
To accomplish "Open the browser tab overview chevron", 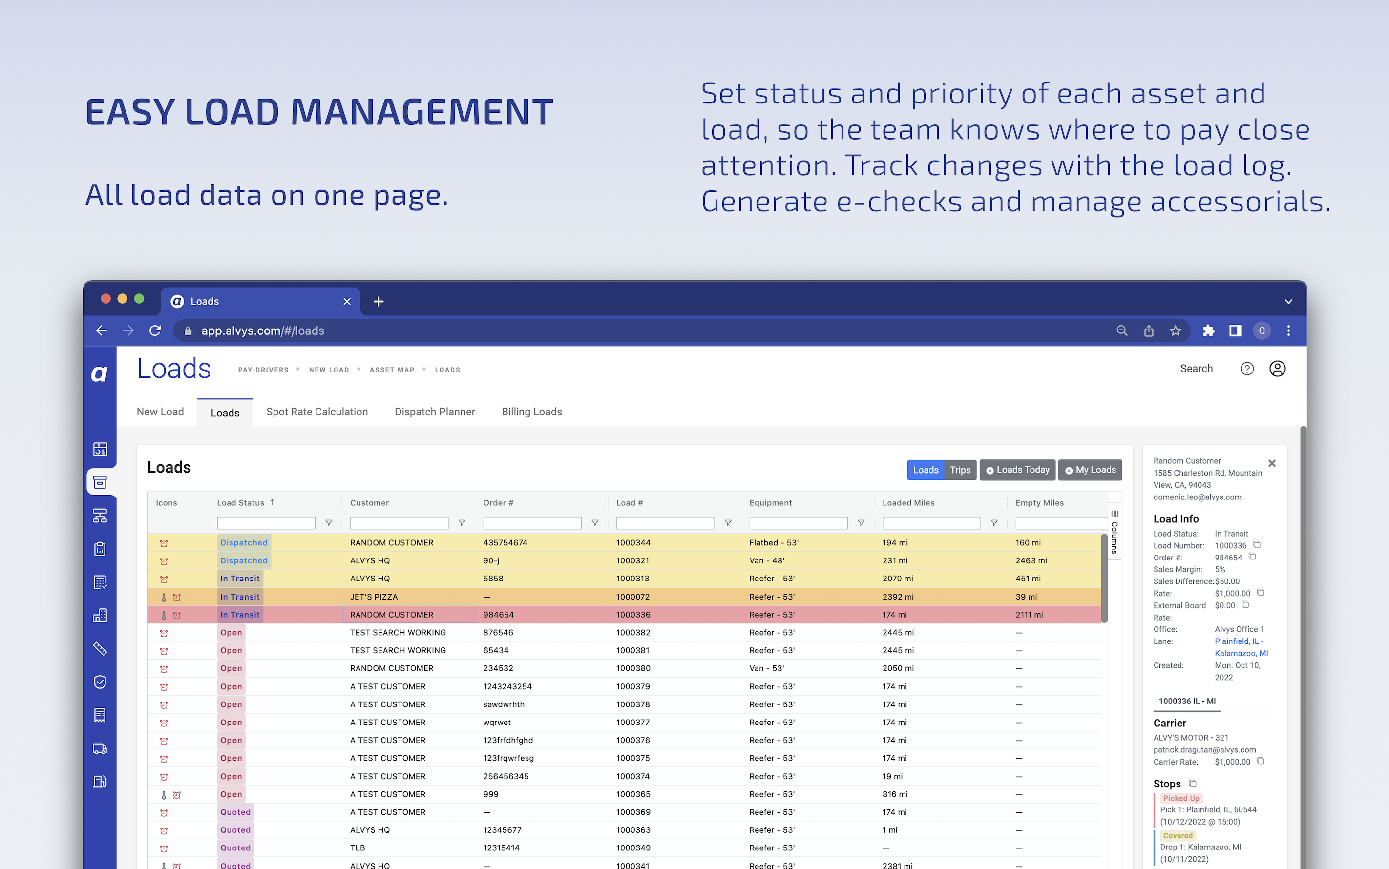I will point(1288,301).
